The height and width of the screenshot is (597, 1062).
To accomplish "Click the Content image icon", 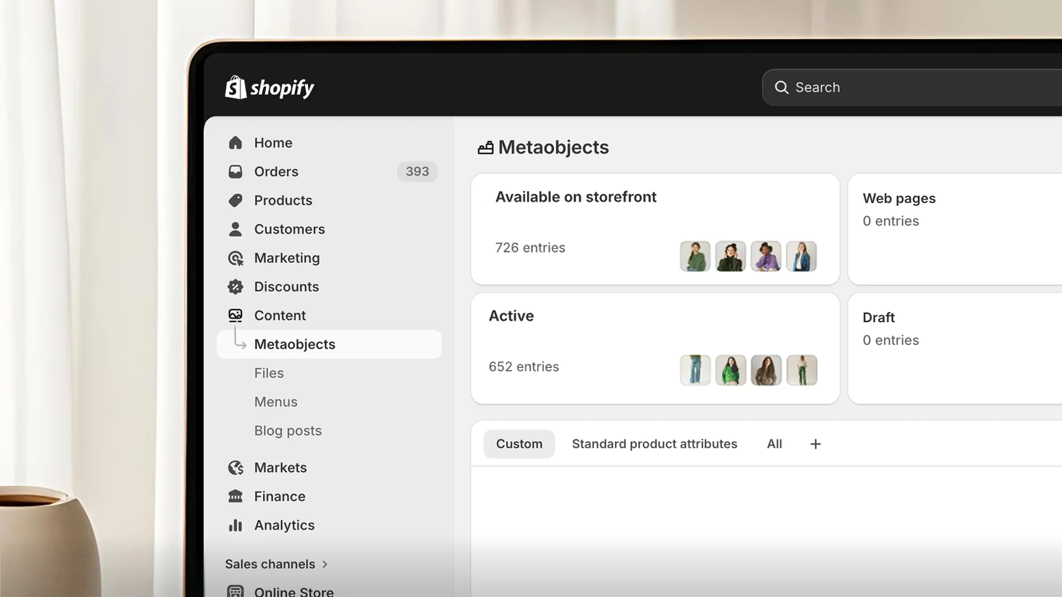I will click(x=236, y=316).
